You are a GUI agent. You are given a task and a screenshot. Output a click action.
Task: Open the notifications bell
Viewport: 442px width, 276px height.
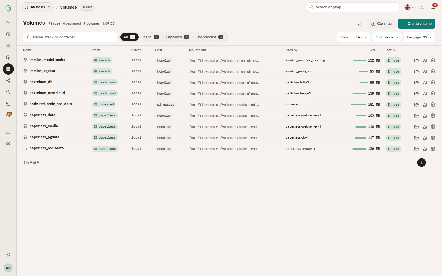tap(433, 7)
